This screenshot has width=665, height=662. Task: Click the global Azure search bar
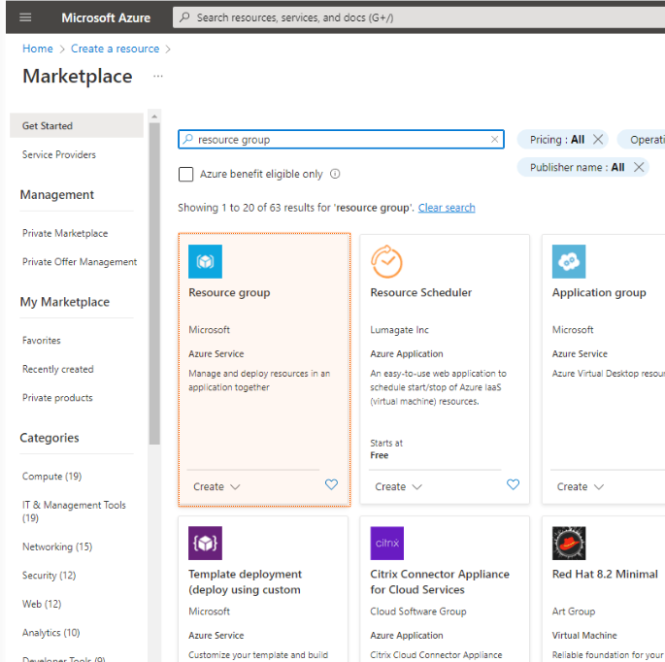tap(417, 17)
